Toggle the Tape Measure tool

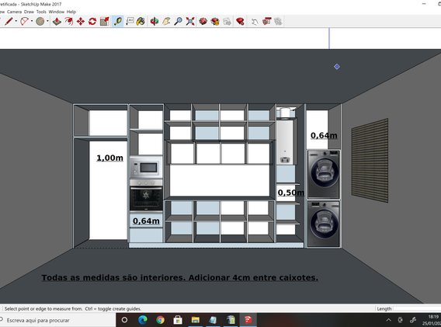(118, 22)
